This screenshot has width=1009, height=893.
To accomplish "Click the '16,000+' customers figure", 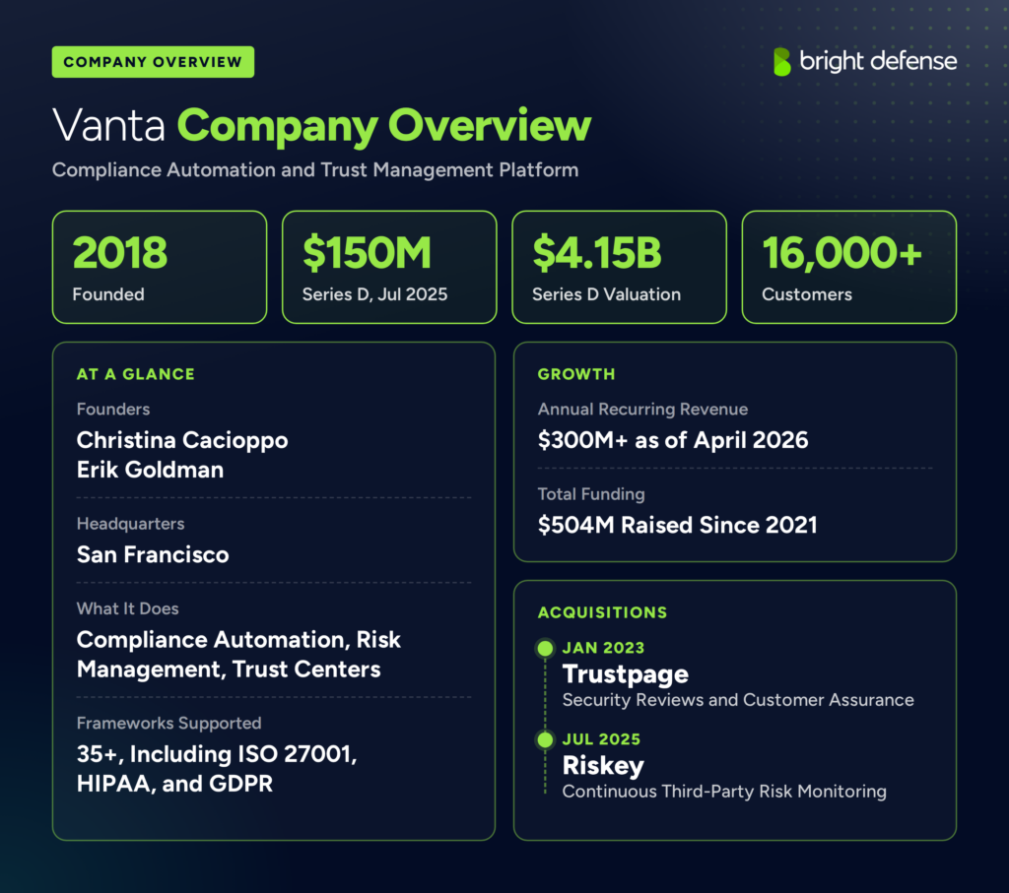I will [841, 253].
